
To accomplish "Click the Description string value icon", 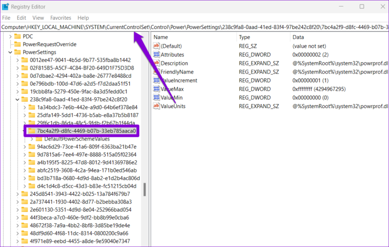I will pyautogui.click(x=157, y=63).
